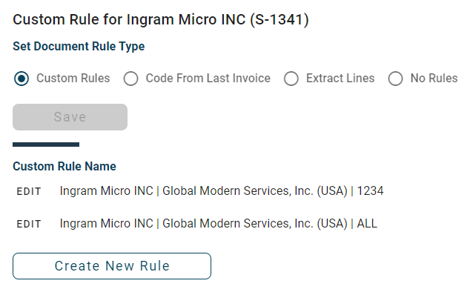Click the Set Document Rule Type heading

pyautogui.click(x=79, y=47)
